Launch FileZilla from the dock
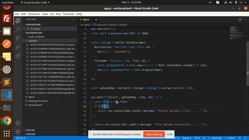 [x=7, y=19]
